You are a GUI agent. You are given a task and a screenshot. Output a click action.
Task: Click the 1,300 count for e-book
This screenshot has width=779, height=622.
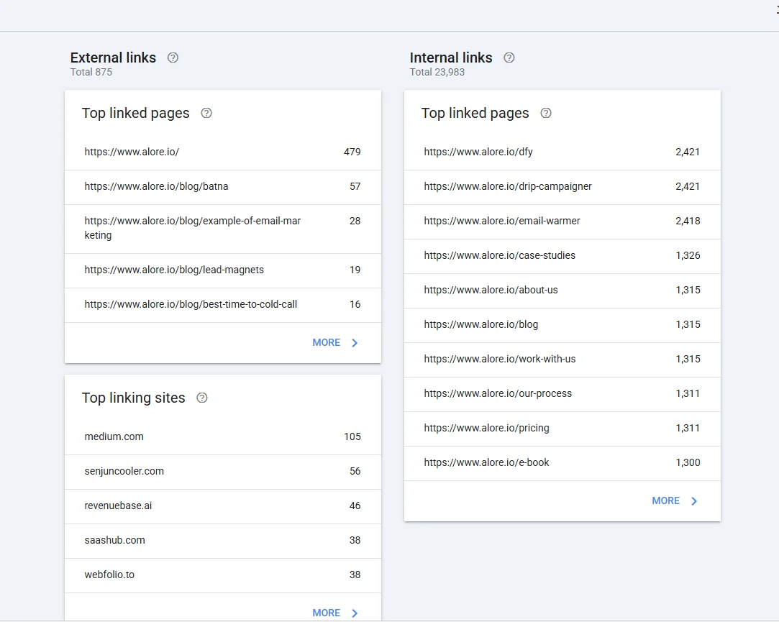tap(688, 462)
